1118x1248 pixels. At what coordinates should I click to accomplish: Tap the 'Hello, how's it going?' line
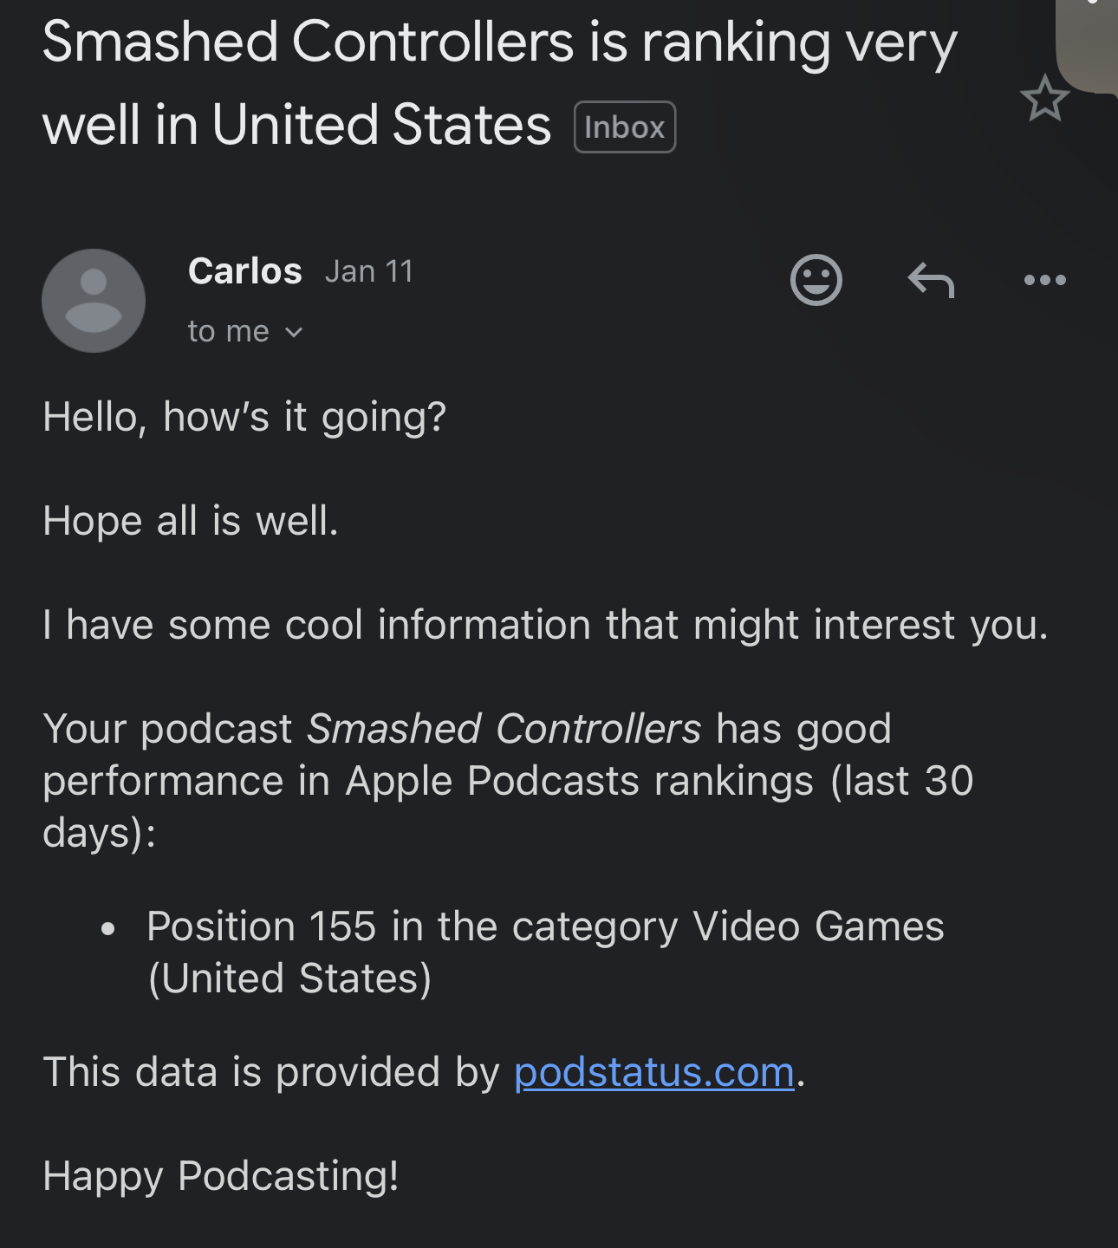244,417
